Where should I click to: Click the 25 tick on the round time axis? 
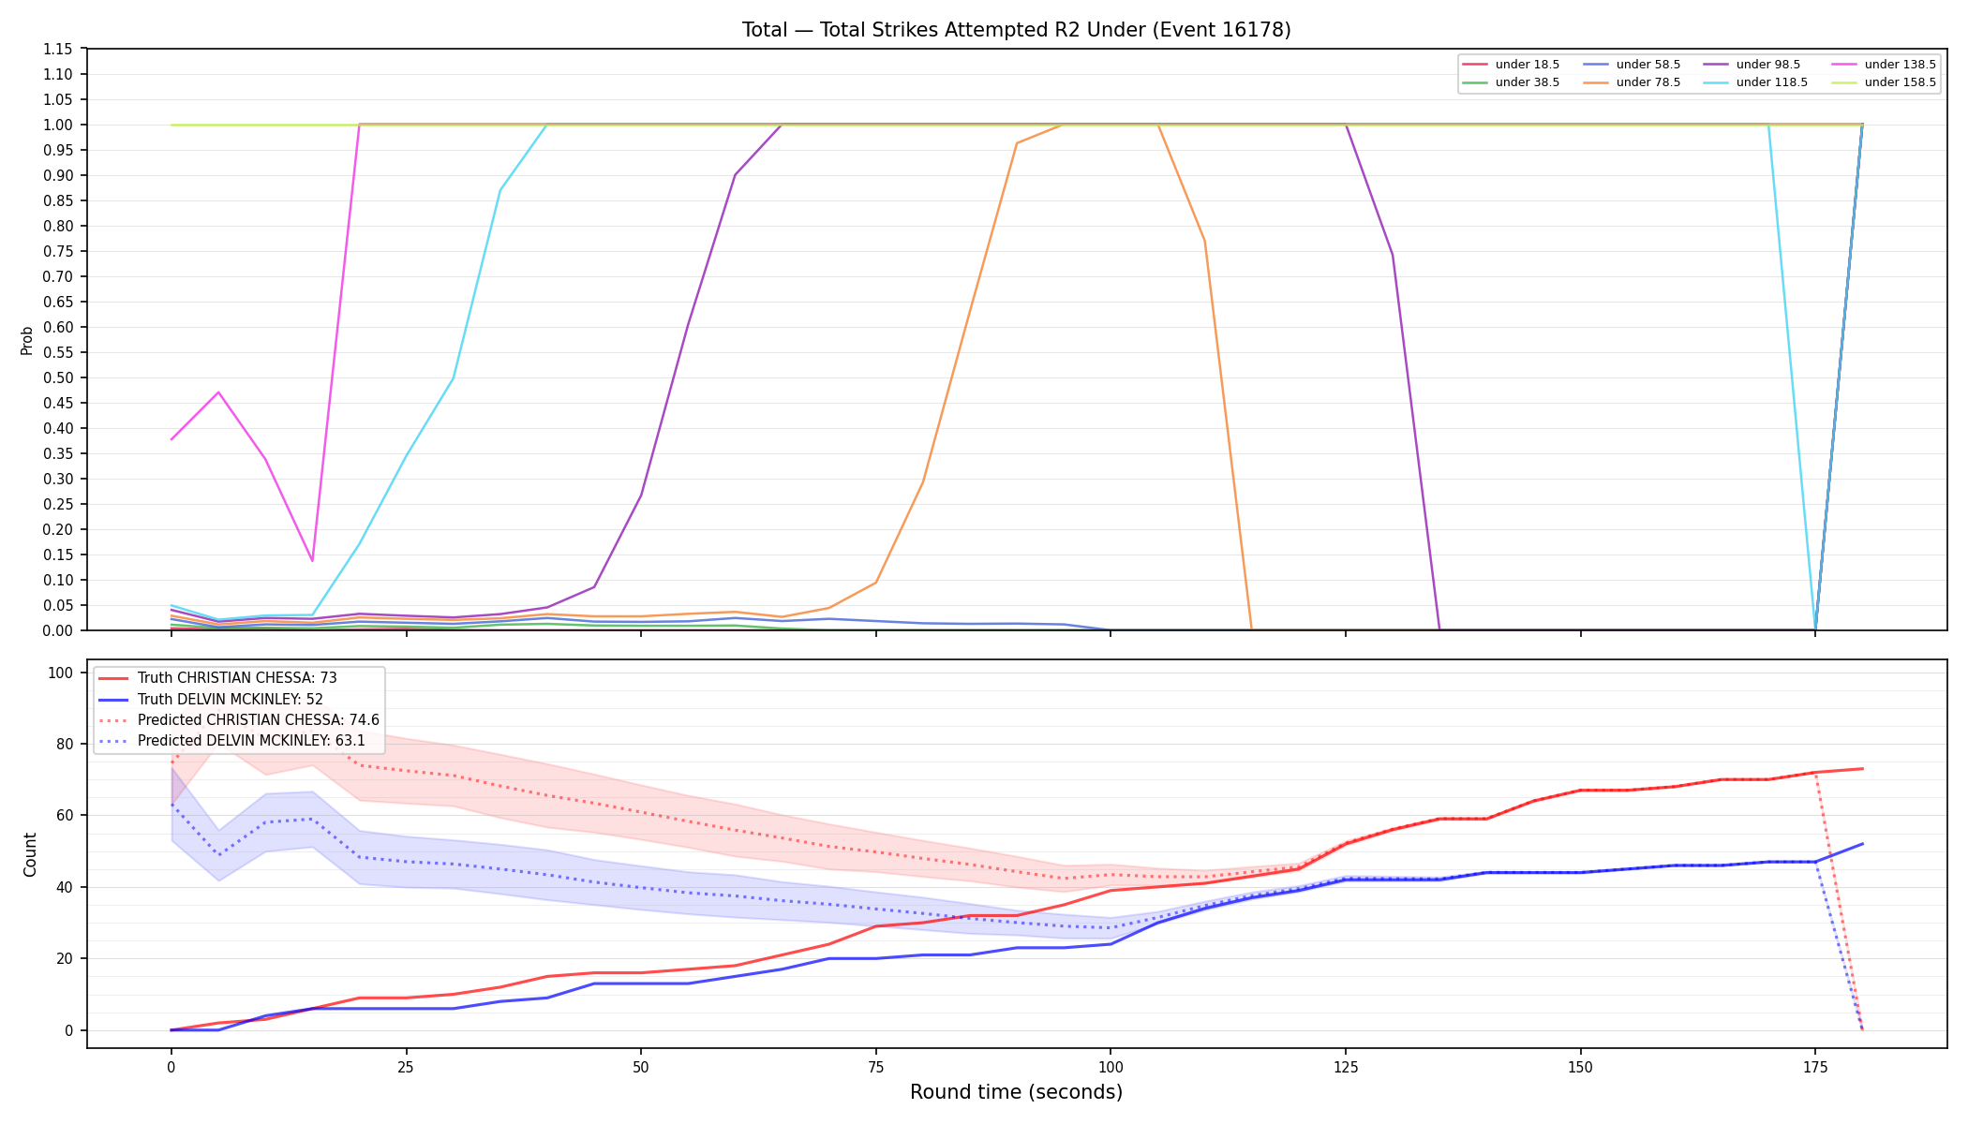coord(406,1067)
